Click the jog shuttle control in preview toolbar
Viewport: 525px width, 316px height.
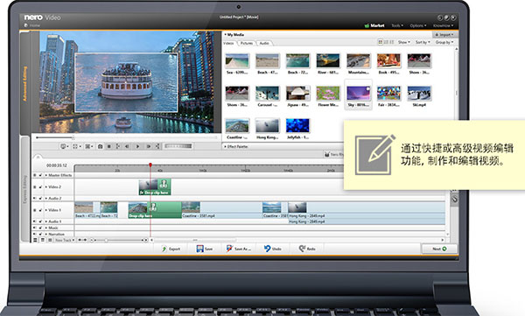coord(178,146)
